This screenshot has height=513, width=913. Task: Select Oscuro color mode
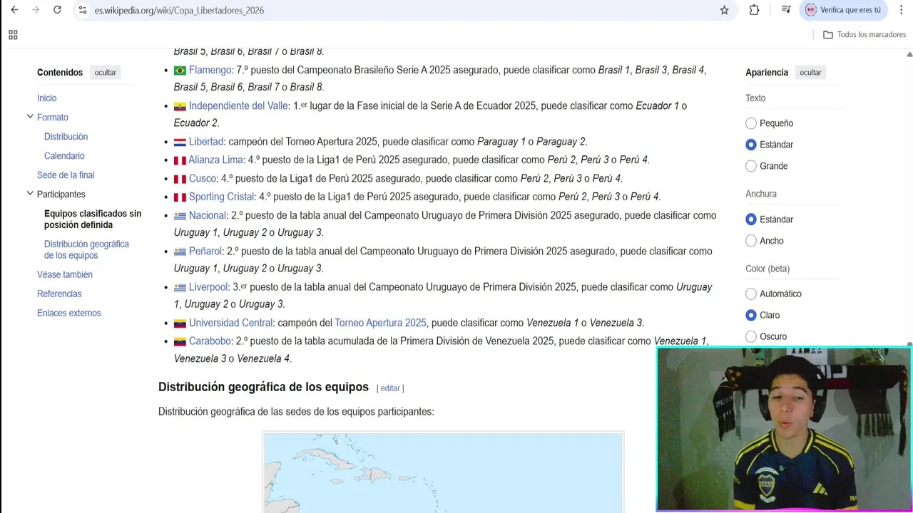tap(751, 336)
